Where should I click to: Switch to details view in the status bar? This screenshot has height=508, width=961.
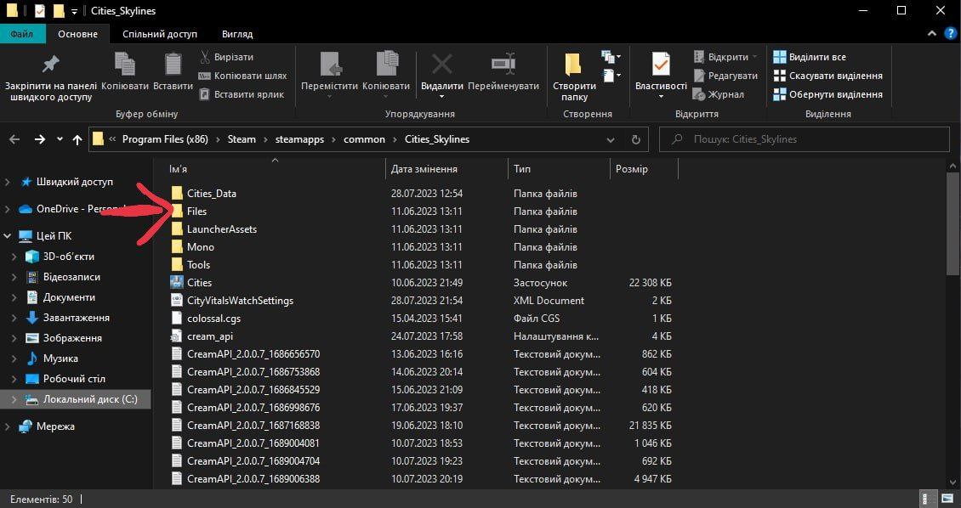[x=928, y=500]
